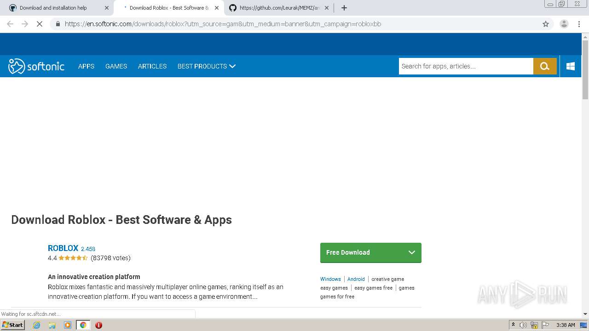Click the games tag link

click(x=407, y=288)
